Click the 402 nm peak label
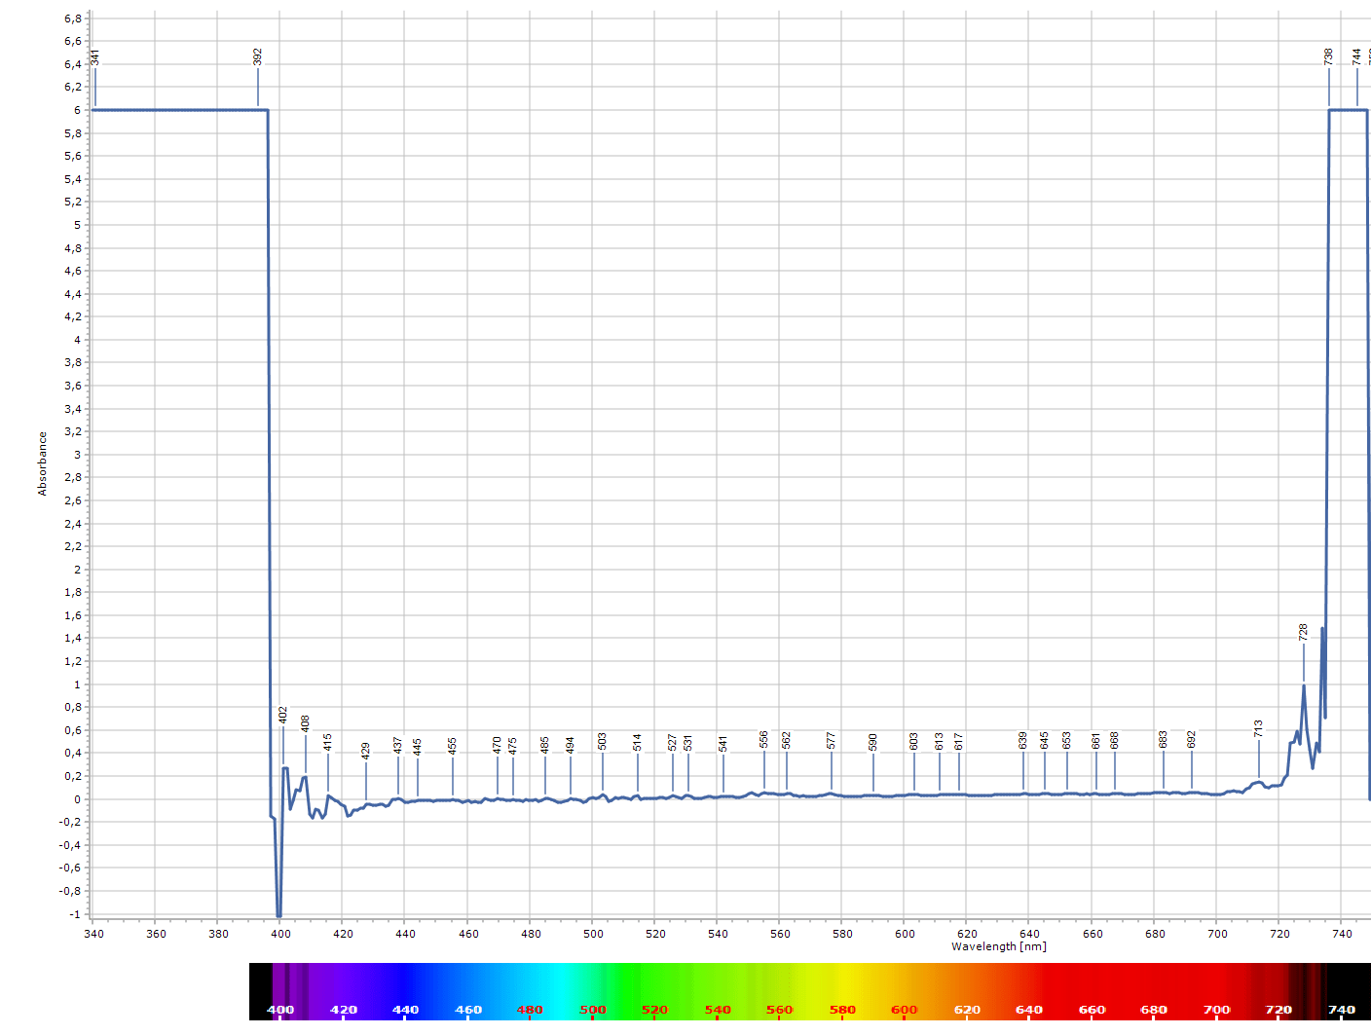Viewport: 1371px width, 1035px height. [x=283, y=715]
